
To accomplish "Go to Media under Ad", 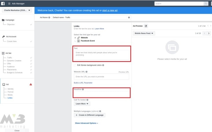I will point(10,95).
